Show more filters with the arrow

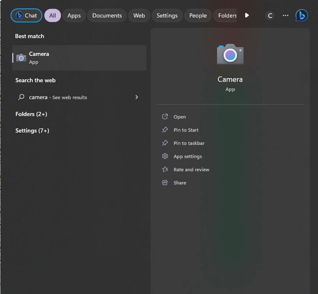click(247, 16)
